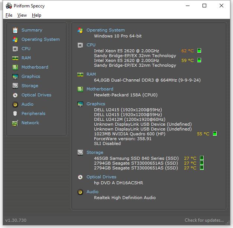Click the Optical Drives disc icon in summary panel
233x228 pixels.
80,177
